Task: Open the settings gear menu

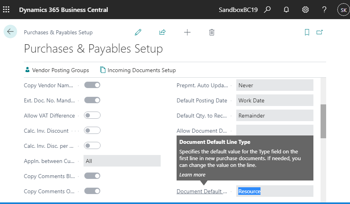Action: (305, 10)
